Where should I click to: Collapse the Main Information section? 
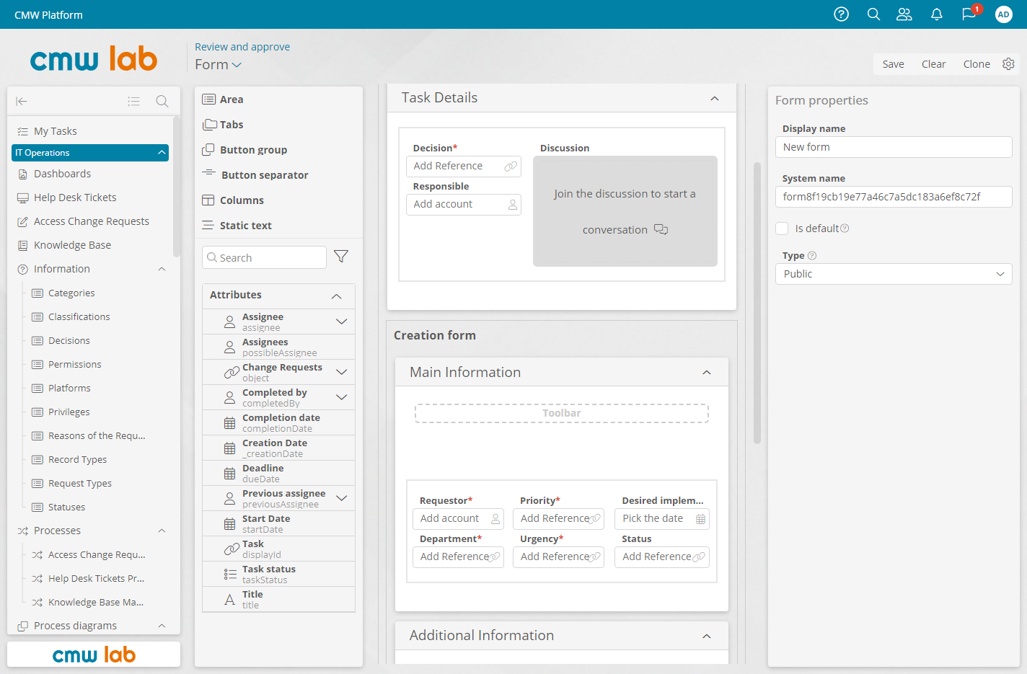pos(706,371)
